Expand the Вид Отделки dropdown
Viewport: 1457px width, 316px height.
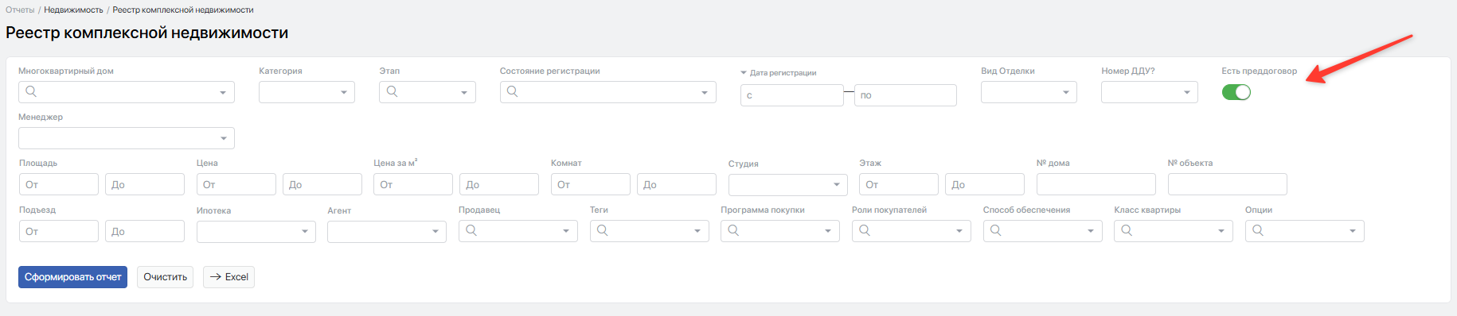point(1029,92)
